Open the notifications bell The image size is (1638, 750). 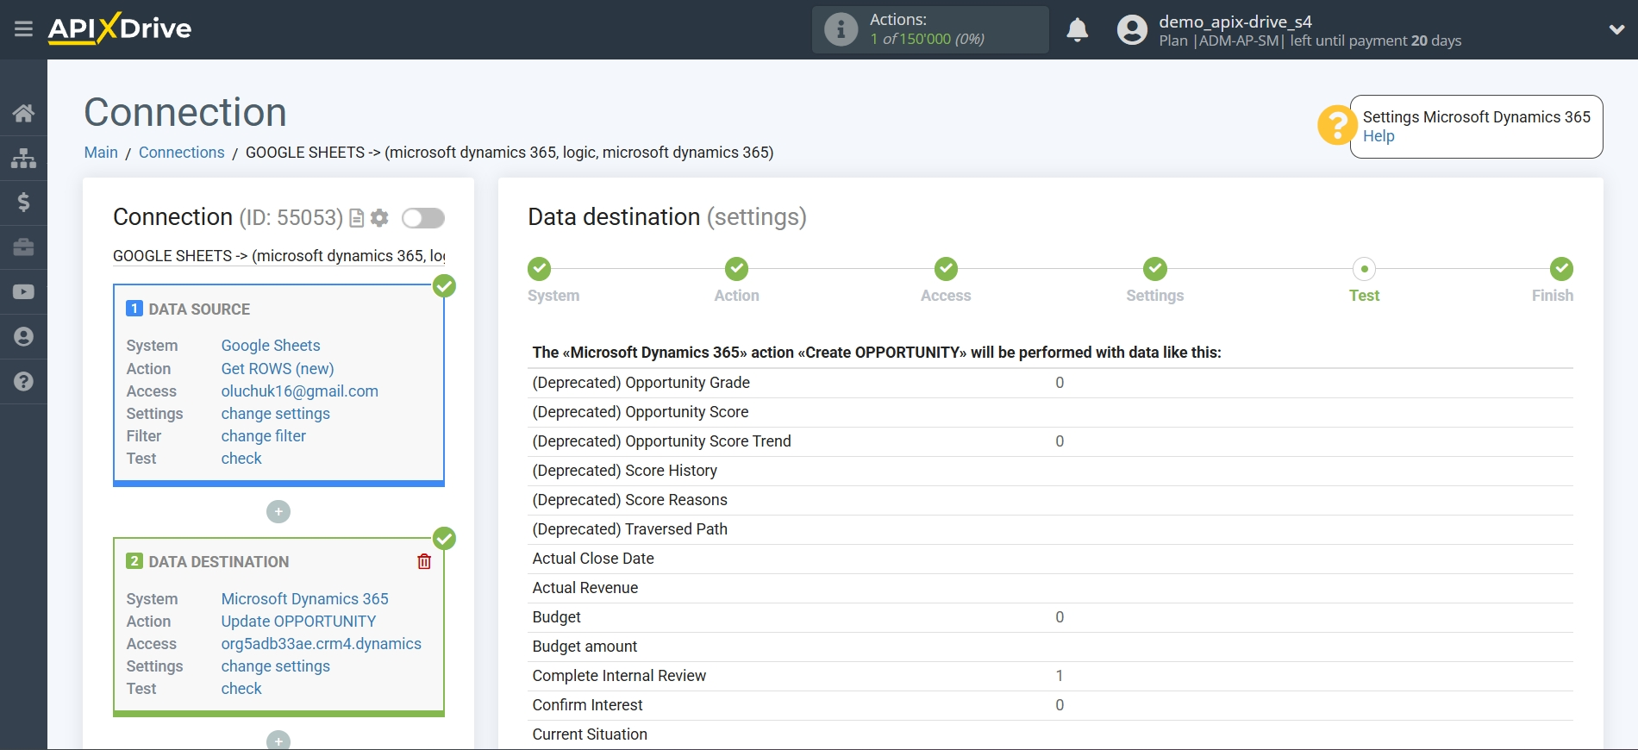click(x=1077, y=30)
